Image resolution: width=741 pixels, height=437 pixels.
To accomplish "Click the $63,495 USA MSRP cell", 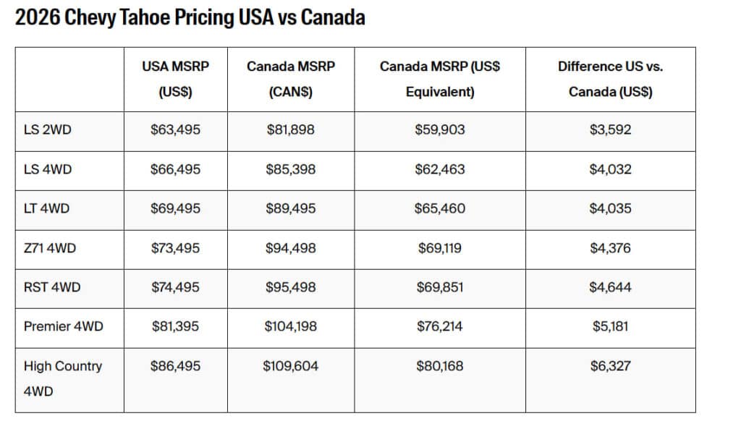I will tap(175, 130).
